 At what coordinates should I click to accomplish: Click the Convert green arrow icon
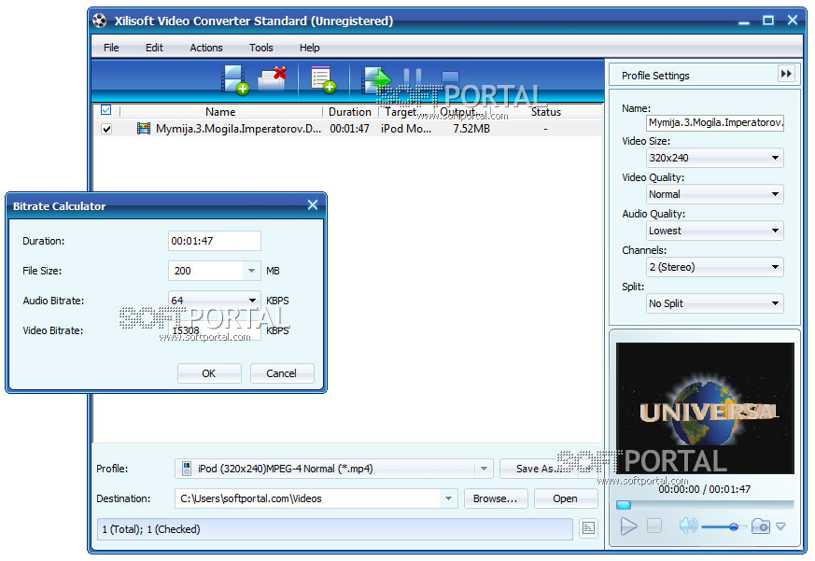point(377,79)
